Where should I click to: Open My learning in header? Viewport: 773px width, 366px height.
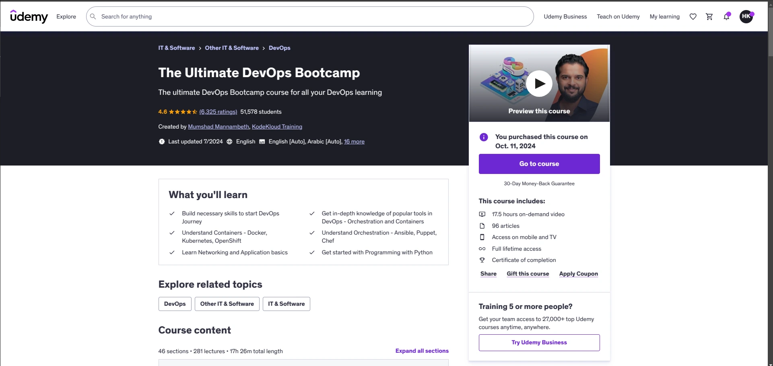tap(664, 16)
